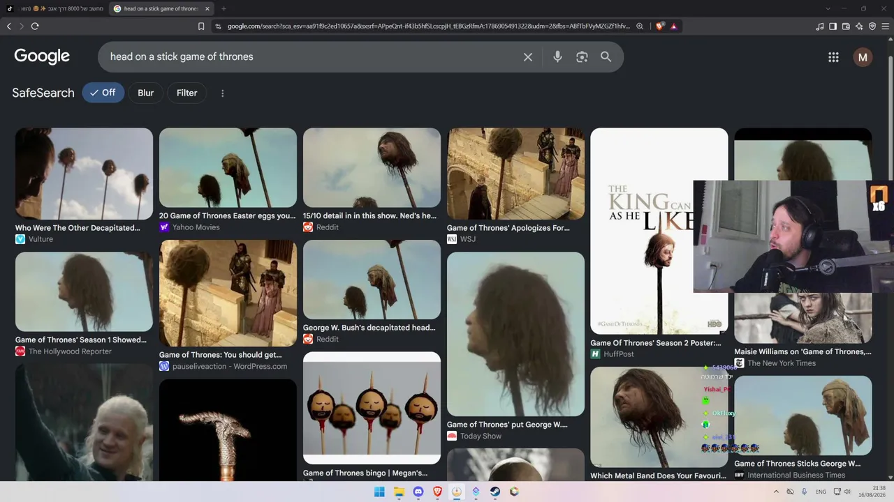Open File Explorer from the taskbar
894x502 pixels.
point(399,492)
